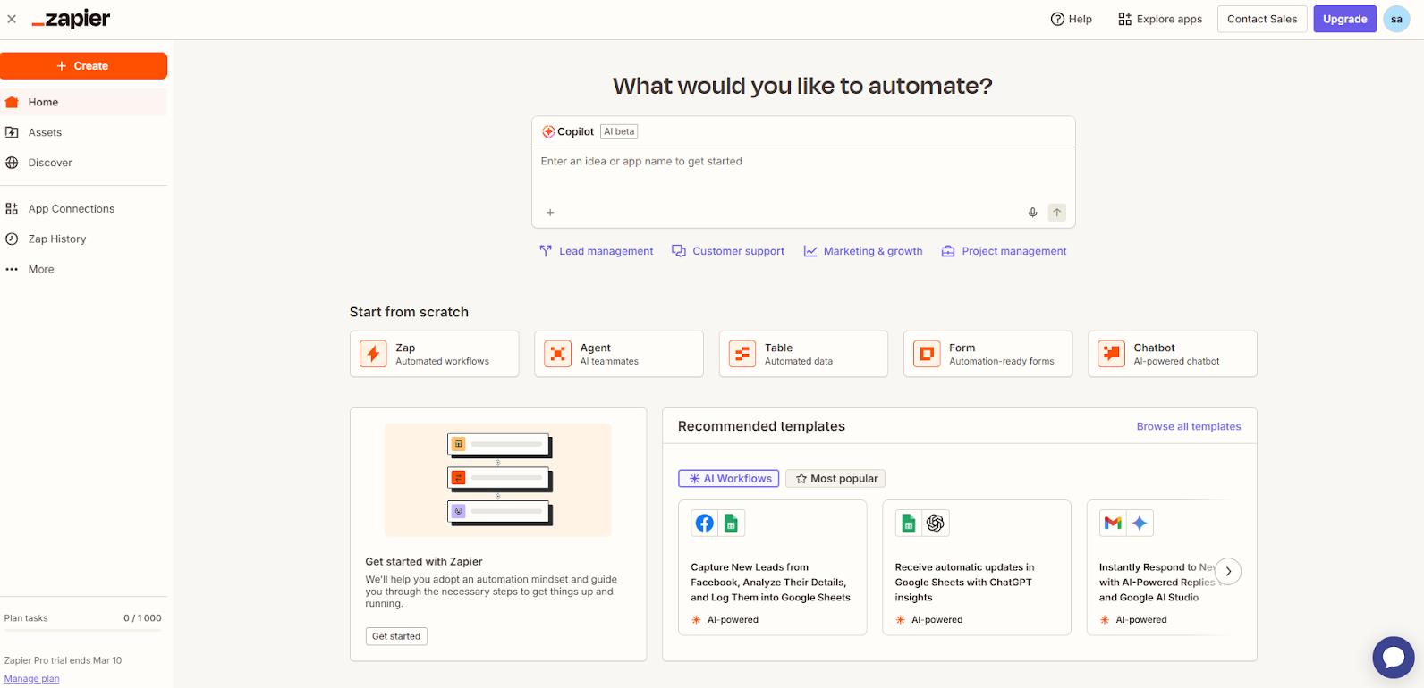Click the ChatGPT icon in template card
The image size is (1424, 688).
coord(936,524)
